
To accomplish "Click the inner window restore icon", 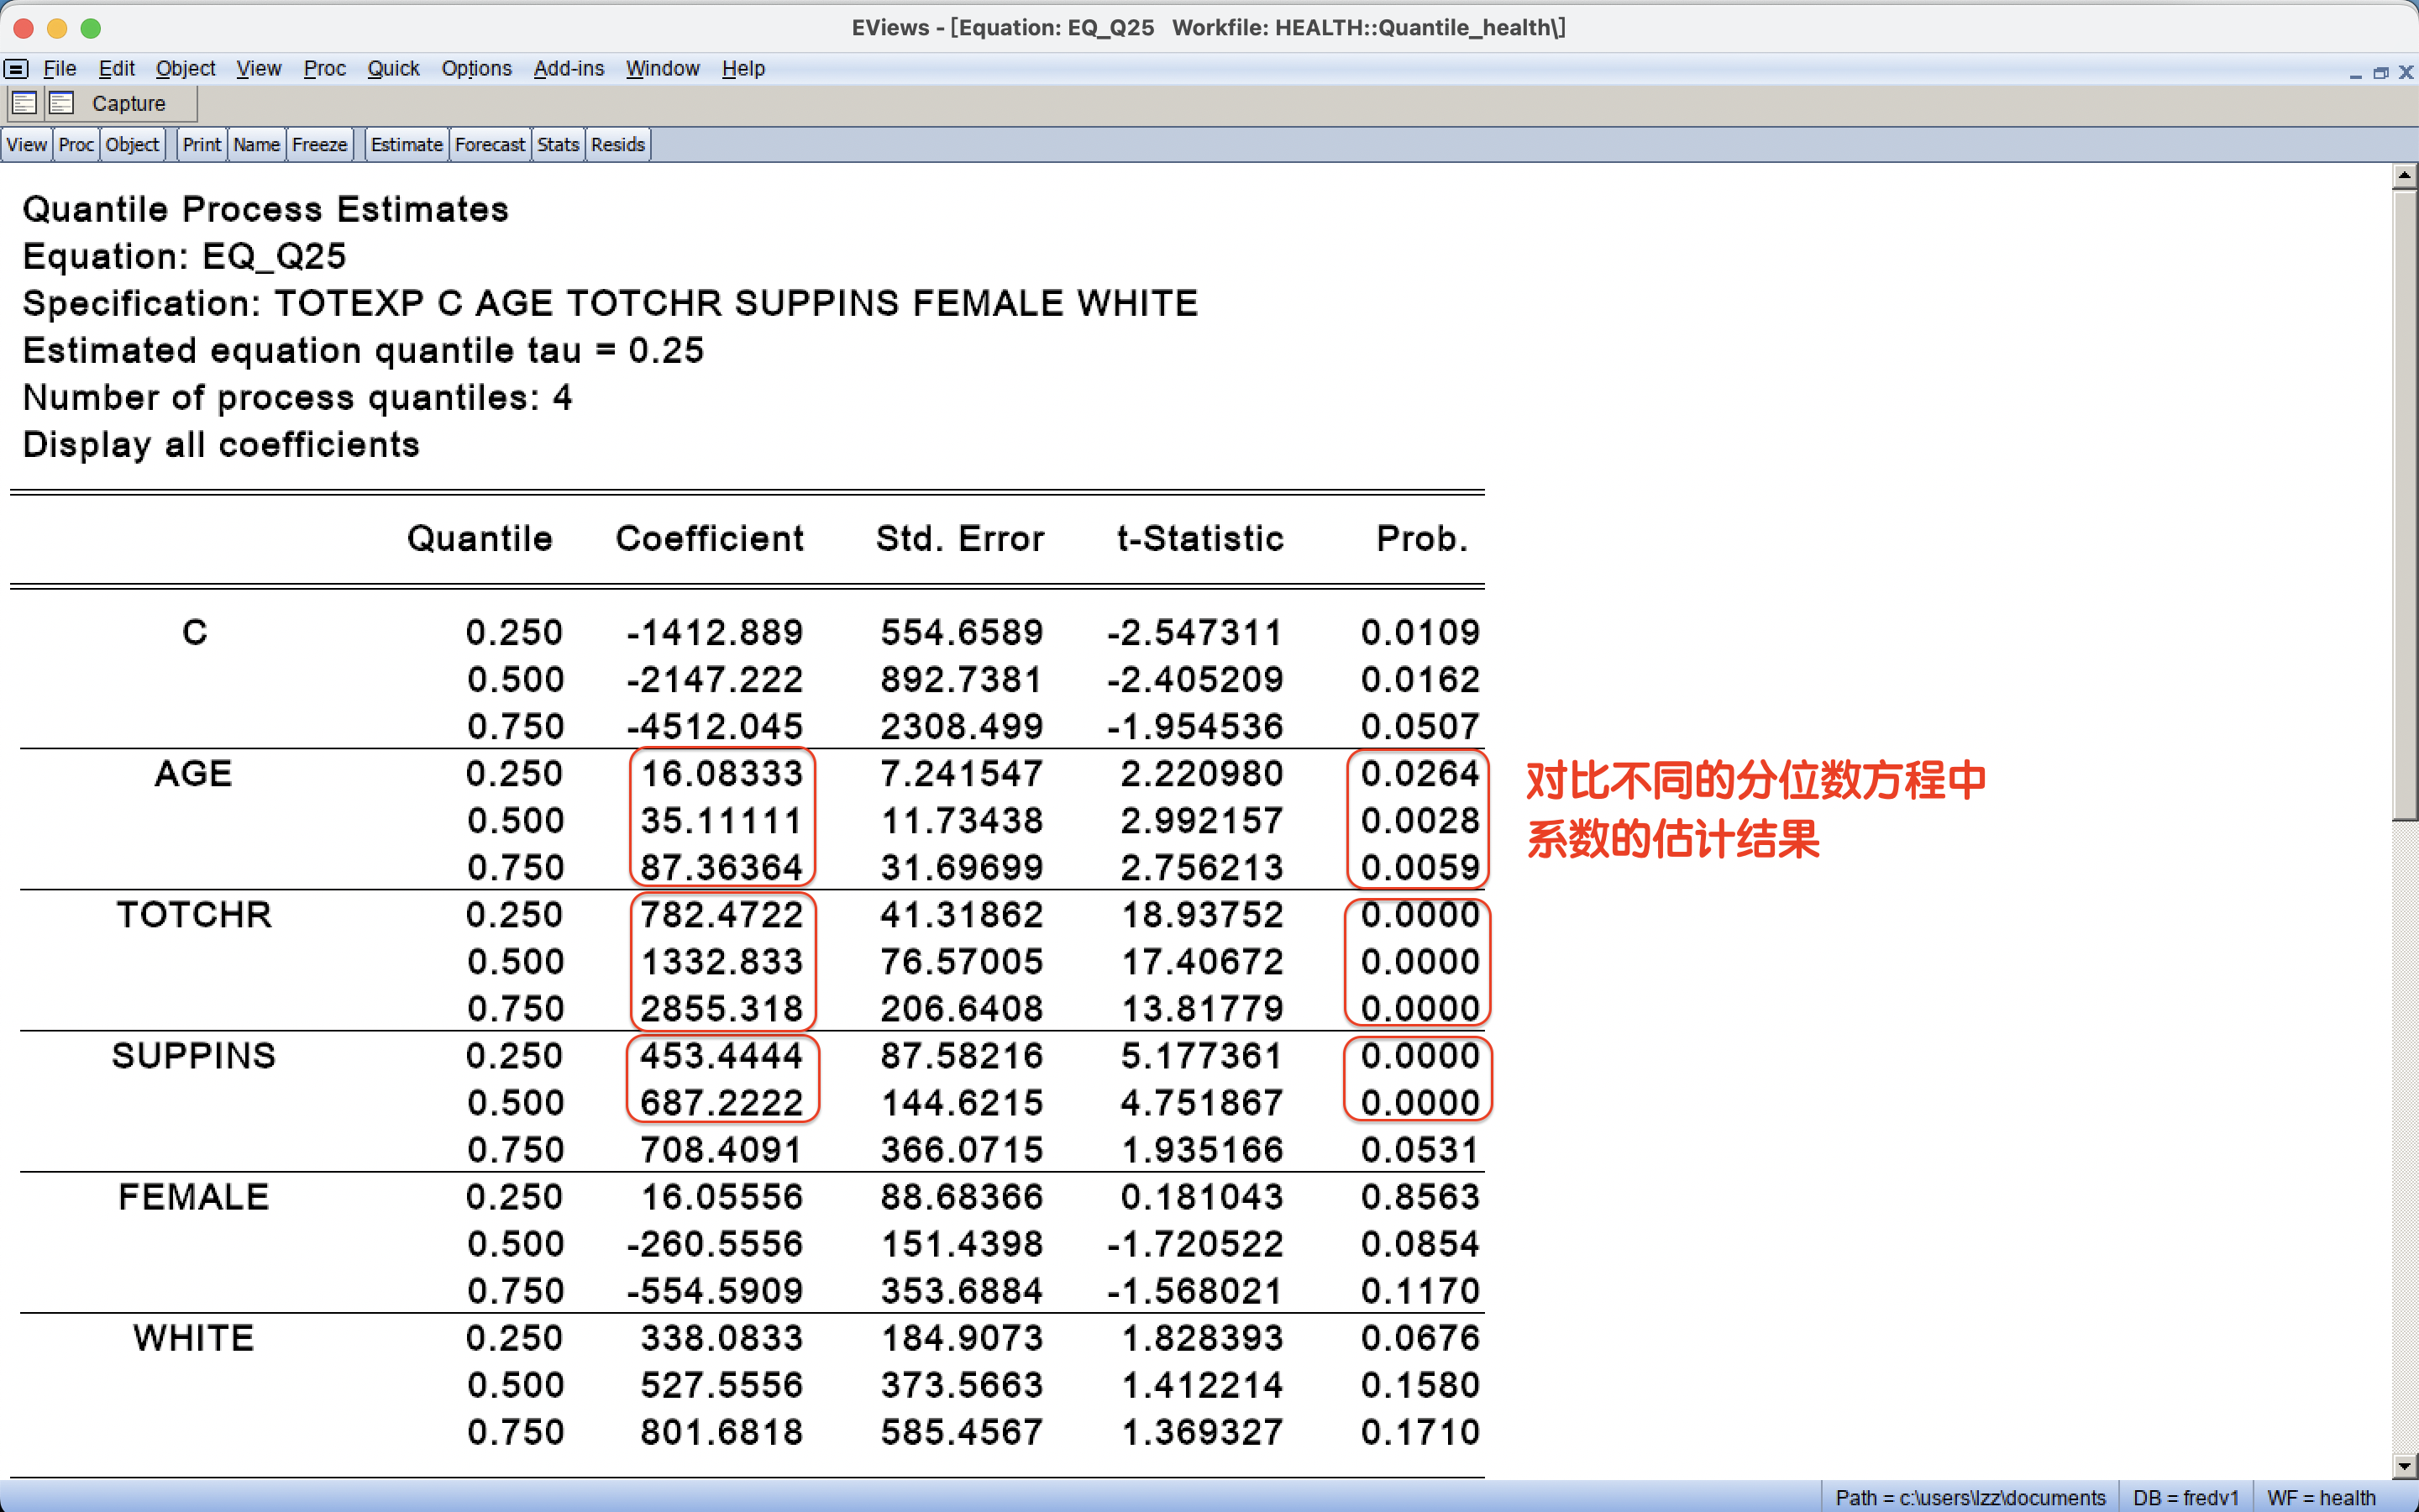I will pyautogui.click(x=2380, y=73).
